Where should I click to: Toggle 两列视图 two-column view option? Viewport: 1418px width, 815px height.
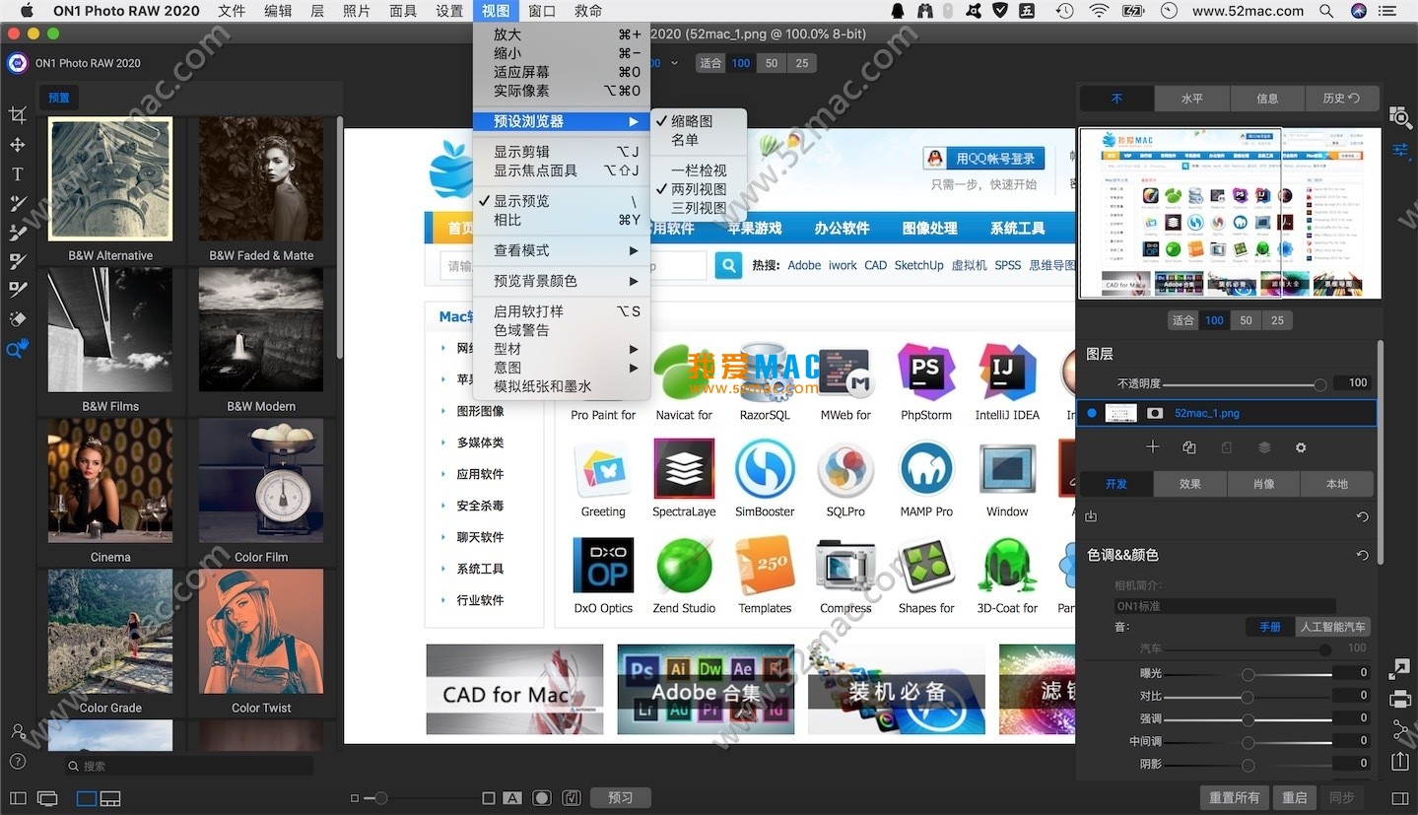pyautogui.click(x=698, y=189)
